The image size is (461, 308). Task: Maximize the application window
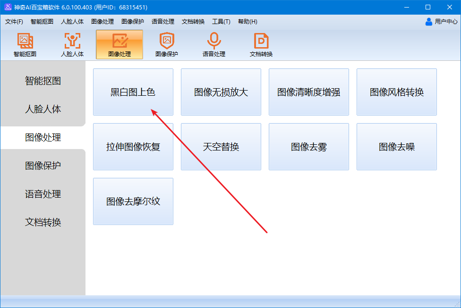pos(428,7)
